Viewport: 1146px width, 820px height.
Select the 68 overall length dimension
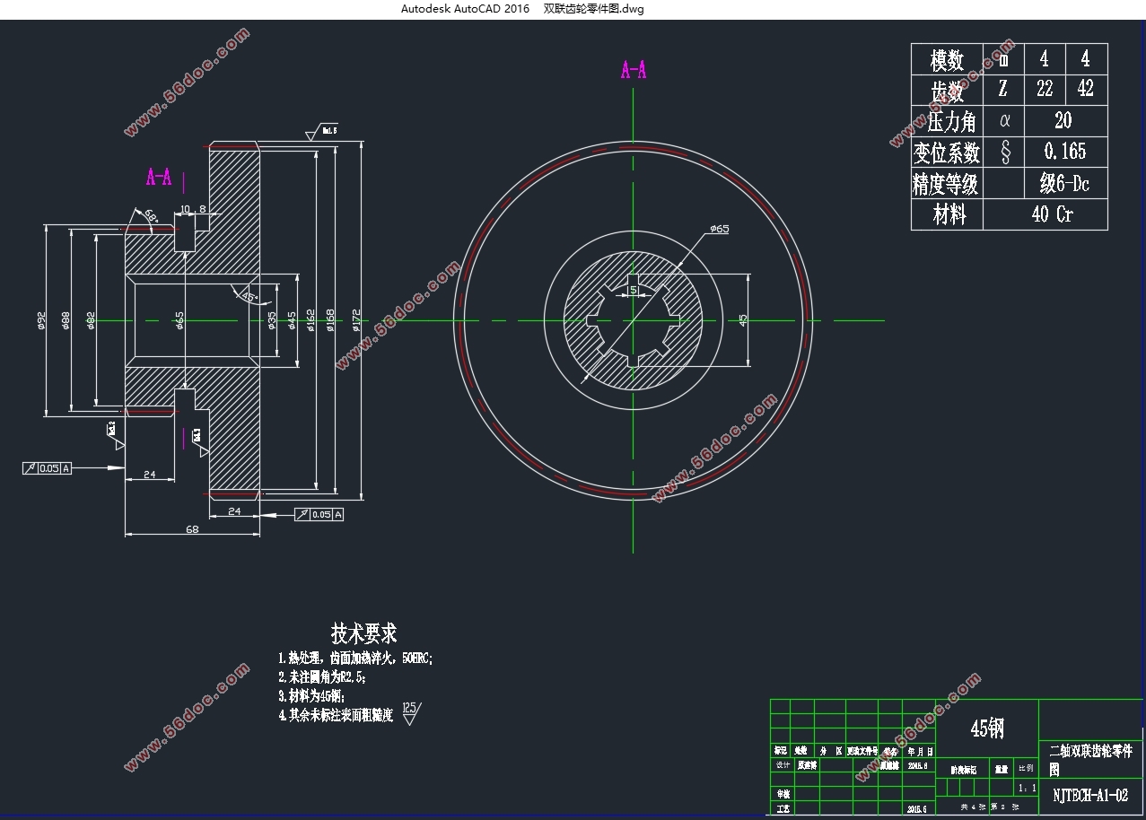(x=192, y=529)
